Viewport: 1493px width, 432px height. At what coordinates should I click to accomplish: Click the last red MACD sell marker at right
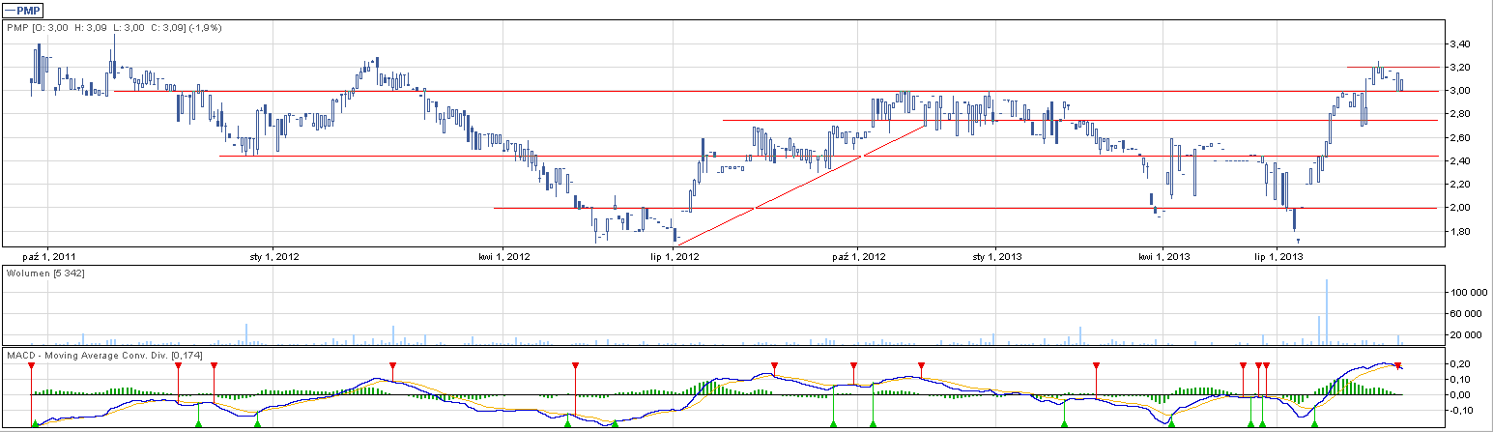point(1398,365)
